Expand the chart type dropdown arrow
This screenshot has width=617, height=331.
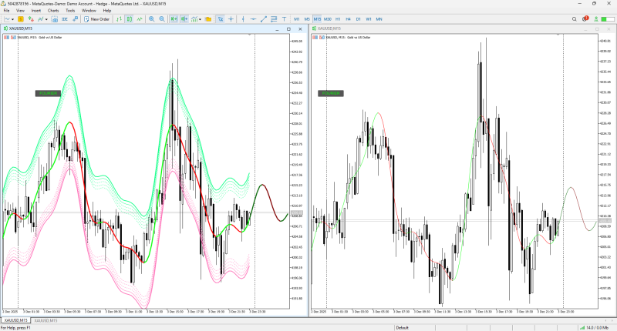click(12, 19)
